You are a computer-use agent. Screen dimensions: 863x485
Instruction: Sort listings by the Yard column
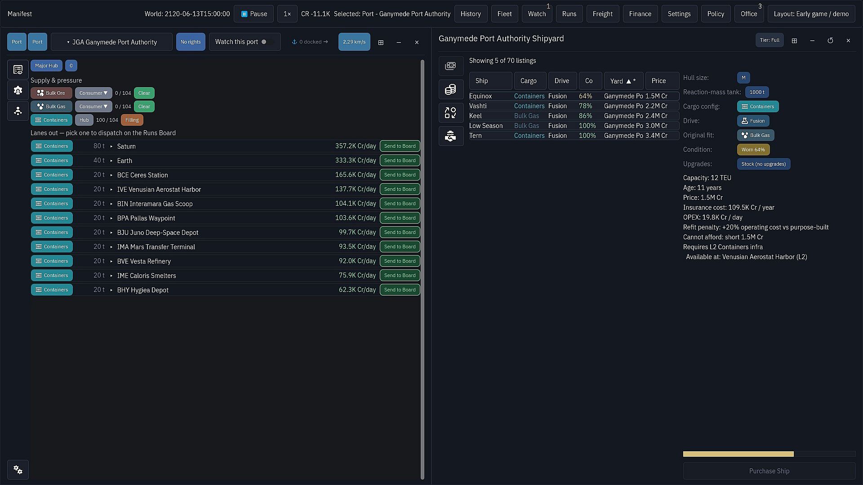coord(623,81)
